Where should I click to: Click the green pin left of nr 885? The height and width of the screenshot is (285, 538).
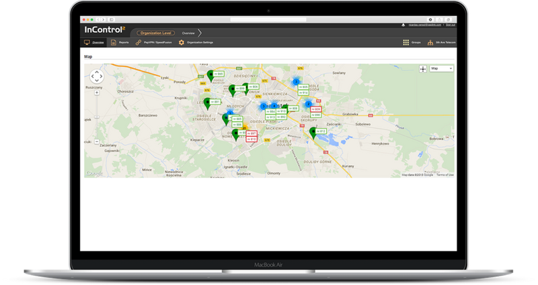(226, 119)
